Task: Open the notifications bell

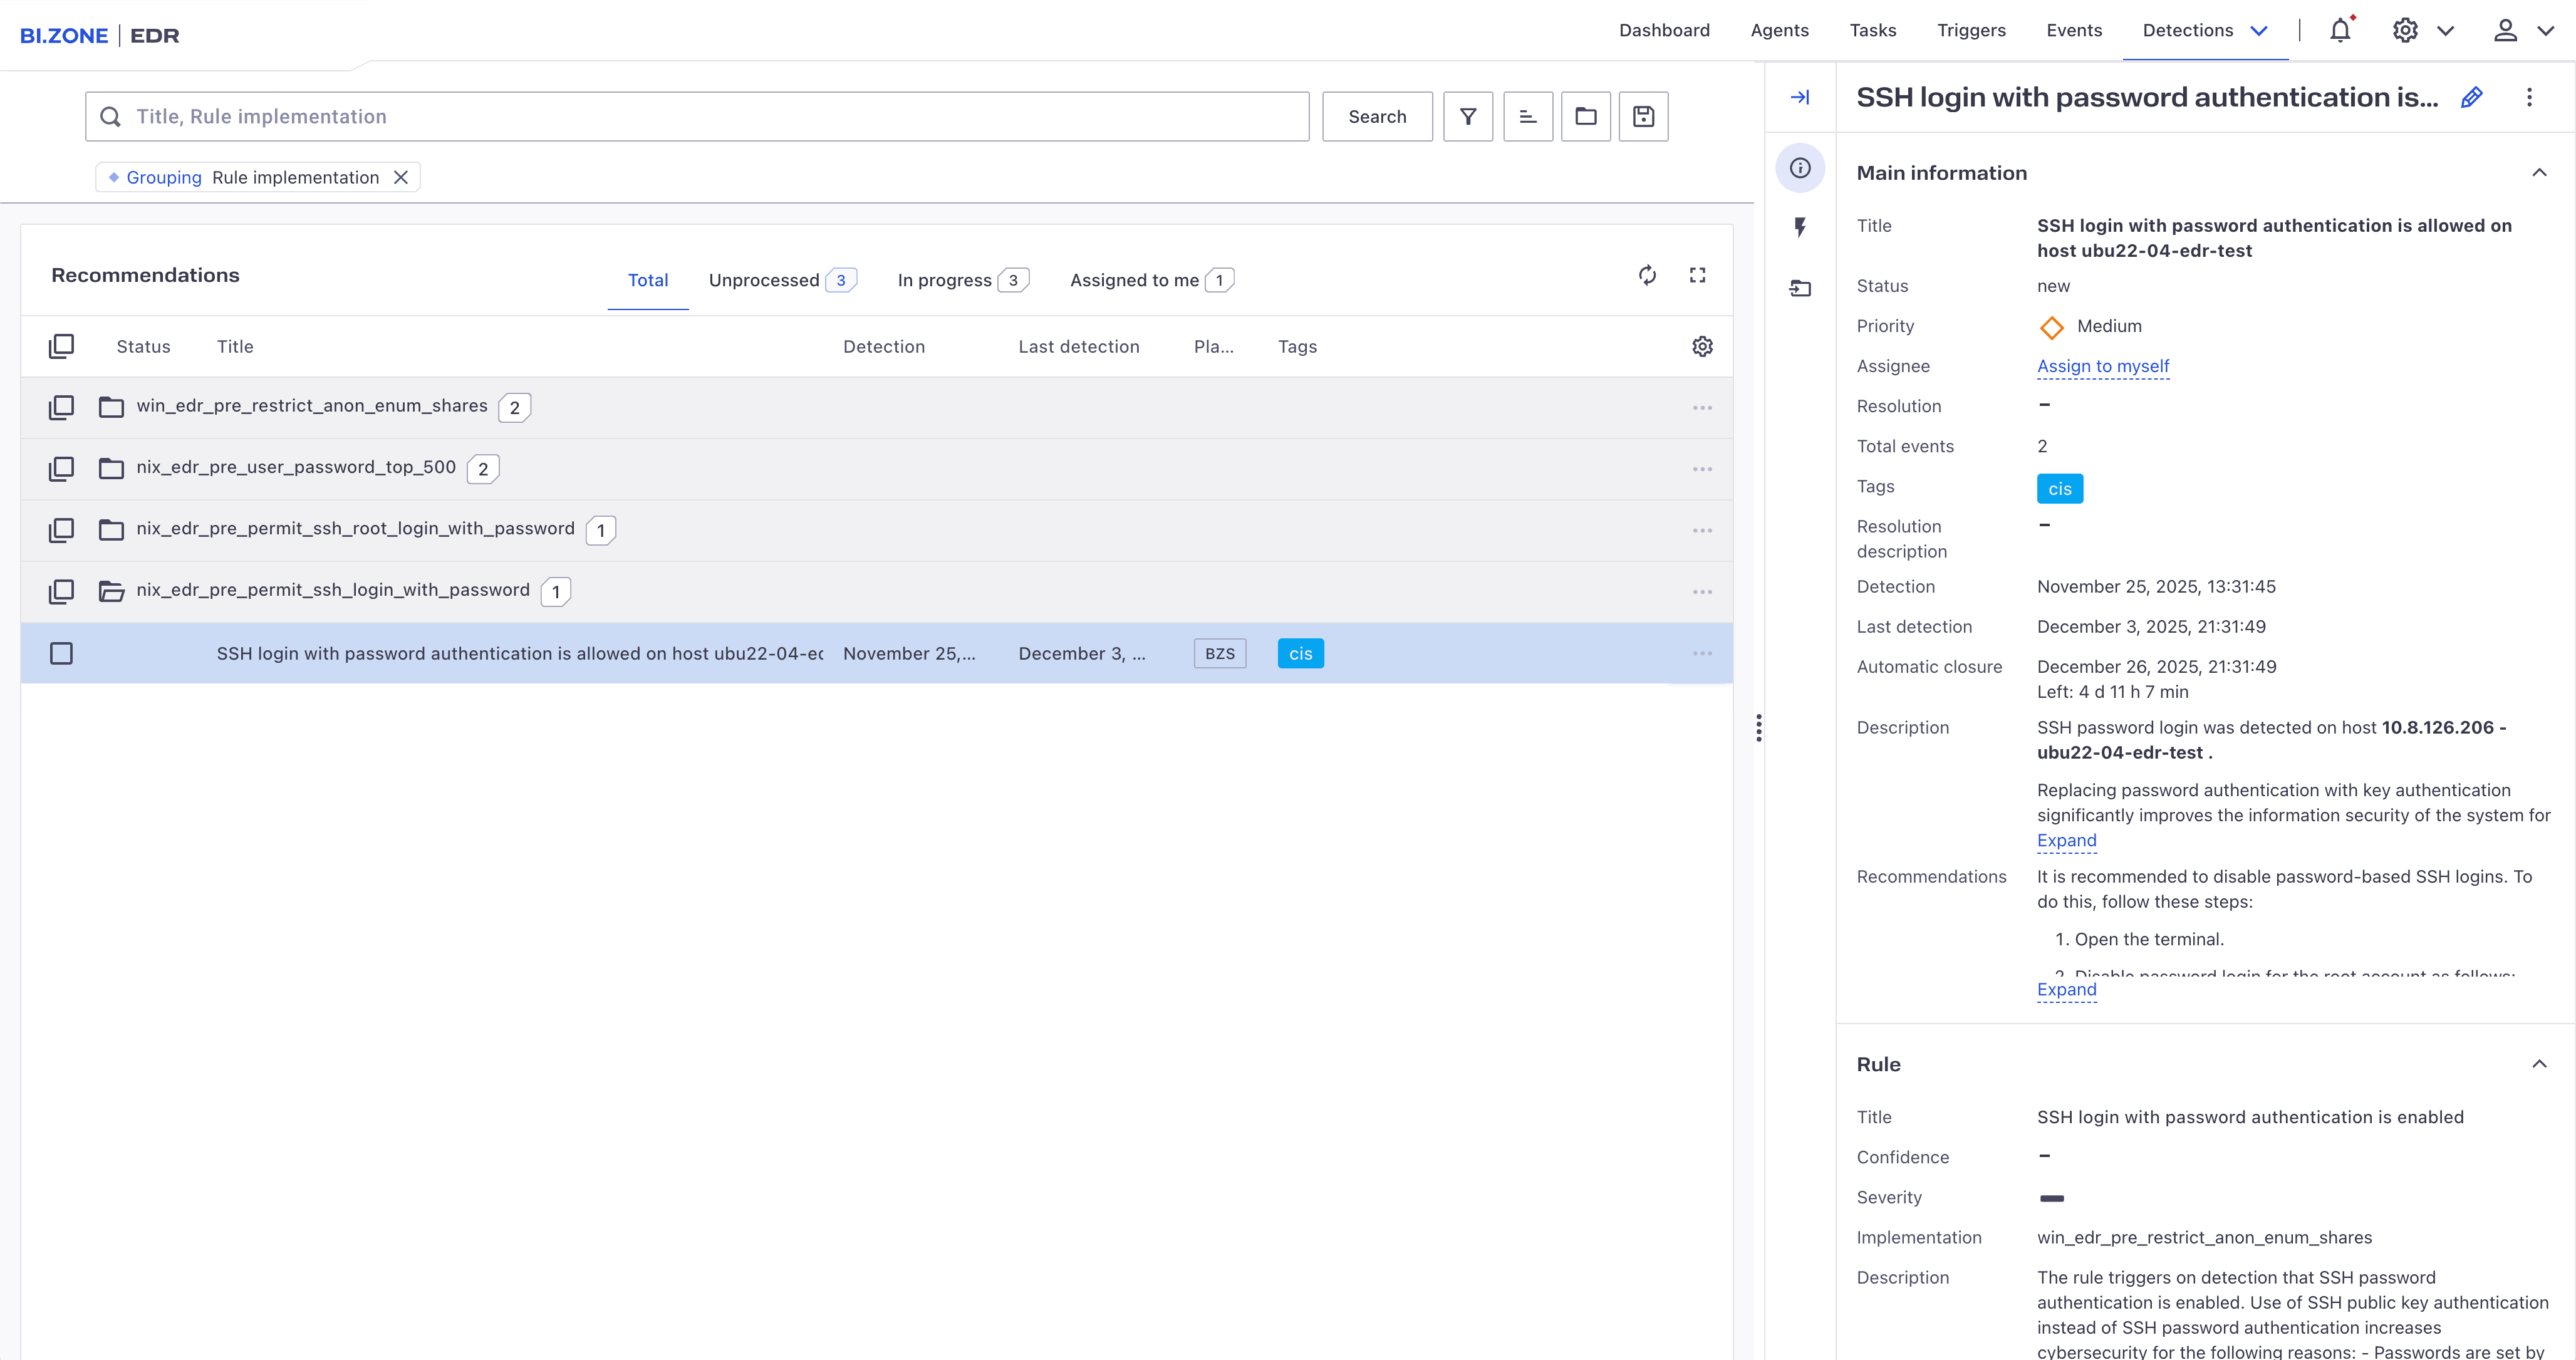Action: [2339, 31]
